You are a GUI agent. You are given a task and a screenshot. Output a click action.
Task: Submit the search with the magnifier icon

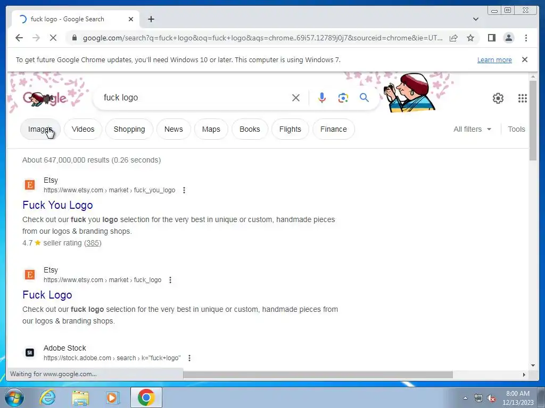364,98
